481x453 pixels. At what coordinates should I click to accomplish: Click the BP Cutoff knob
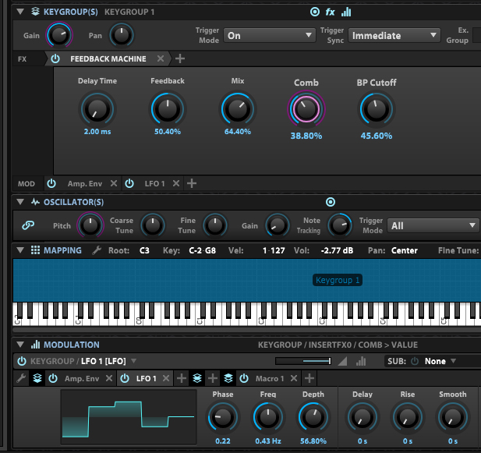376,109
